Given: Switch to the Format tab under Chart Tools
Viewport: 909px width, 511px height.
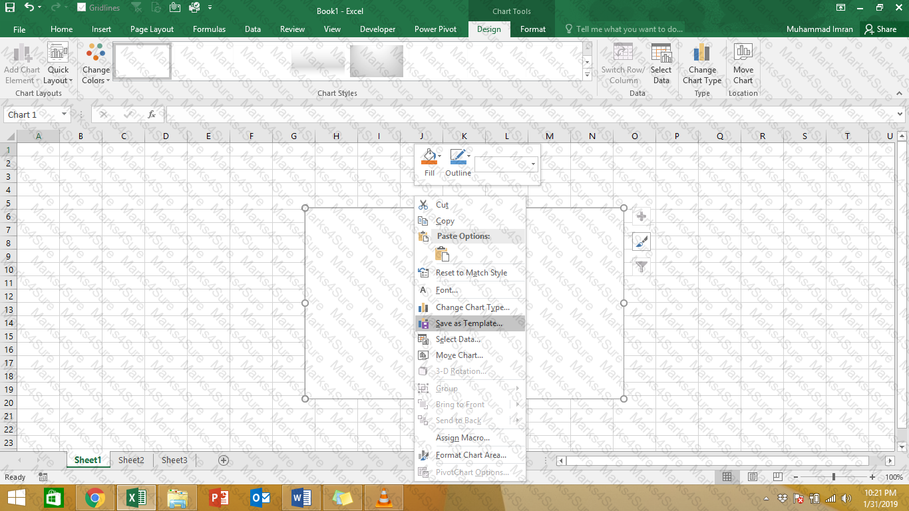Looking at the screenshot, I should coord(533,29).
